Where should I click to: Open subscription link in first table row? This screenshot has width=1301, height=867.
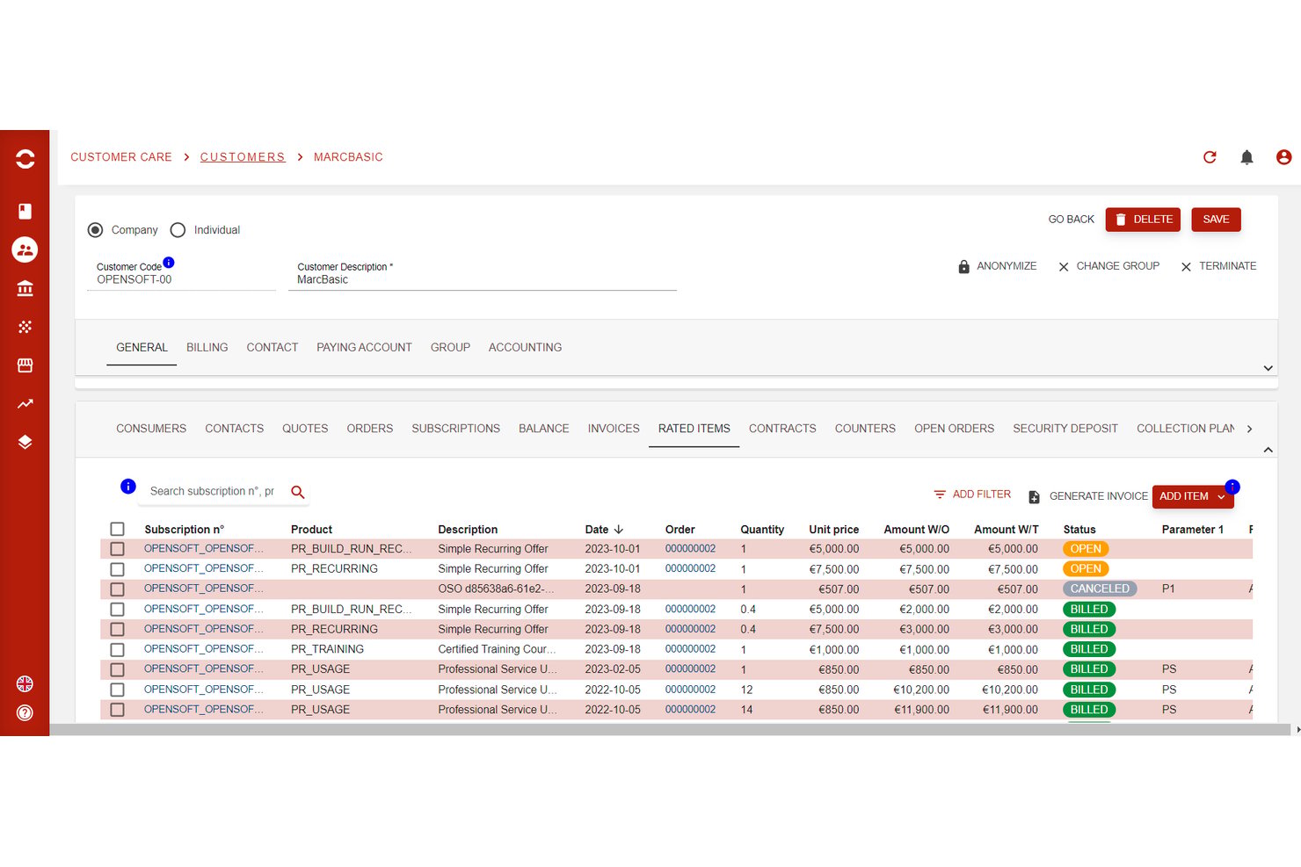point(203,548)
